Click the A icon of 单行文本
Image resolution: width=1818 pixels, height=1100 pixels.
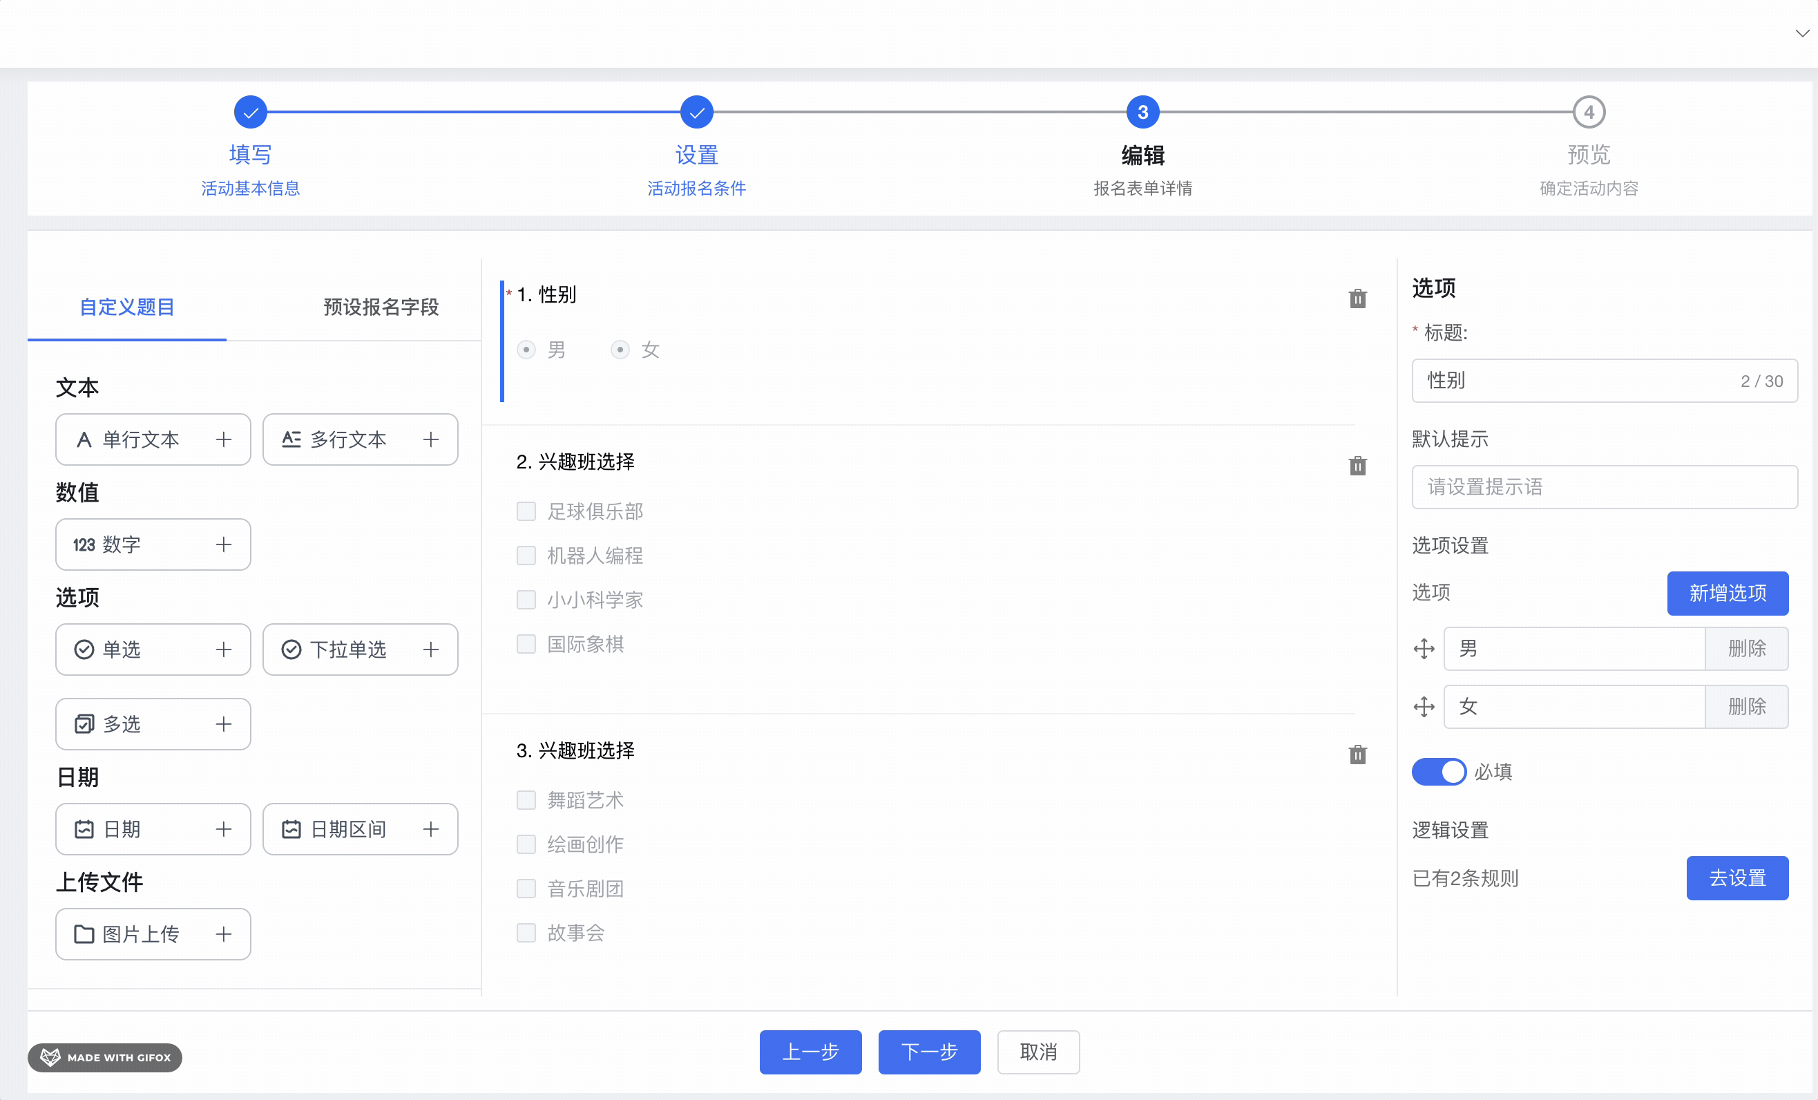pos(84,439)
